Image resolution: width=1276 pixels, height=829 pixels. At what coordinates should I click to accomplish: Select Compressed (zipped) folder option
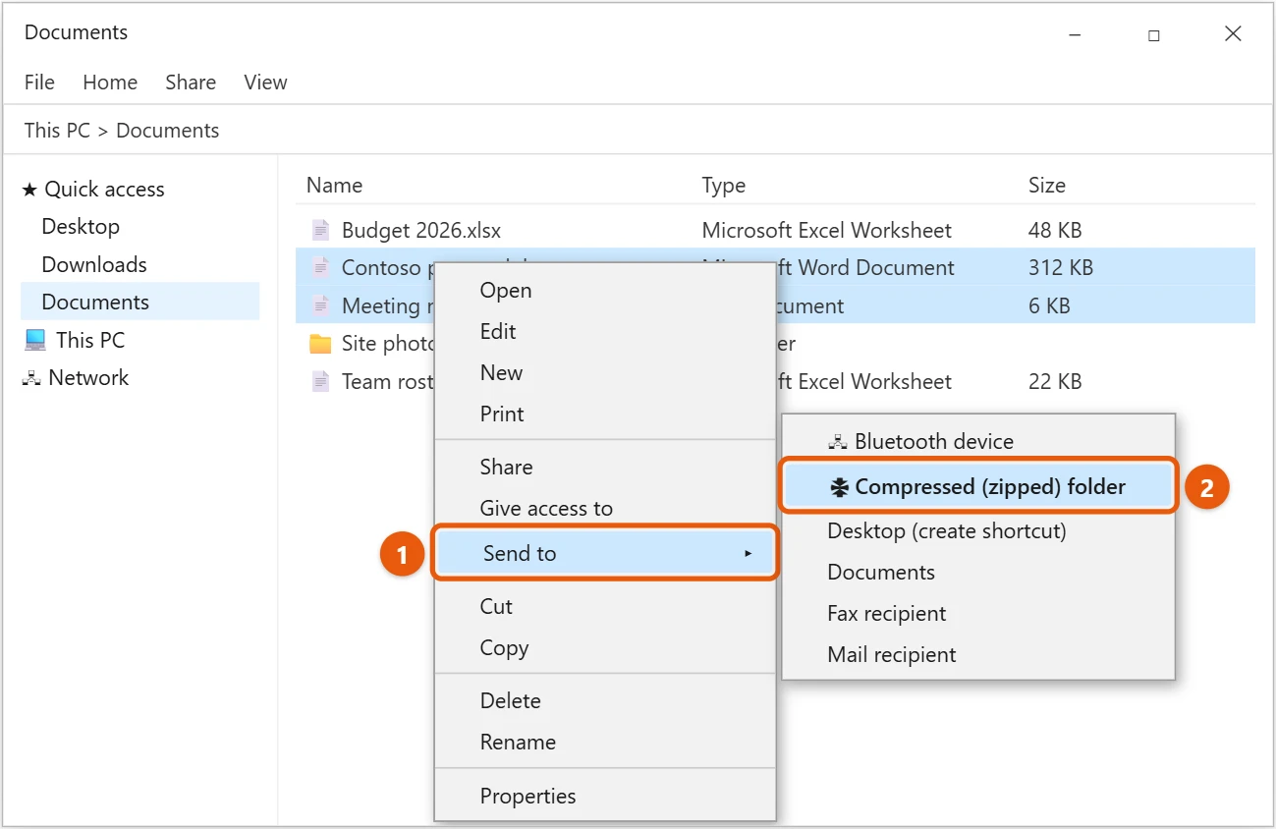(x=978, y=487)
